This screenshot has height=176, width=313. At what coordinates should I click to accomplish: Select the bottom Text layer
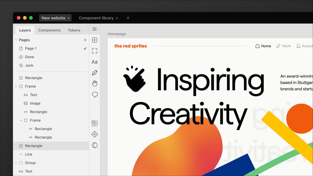pos(51,171)
